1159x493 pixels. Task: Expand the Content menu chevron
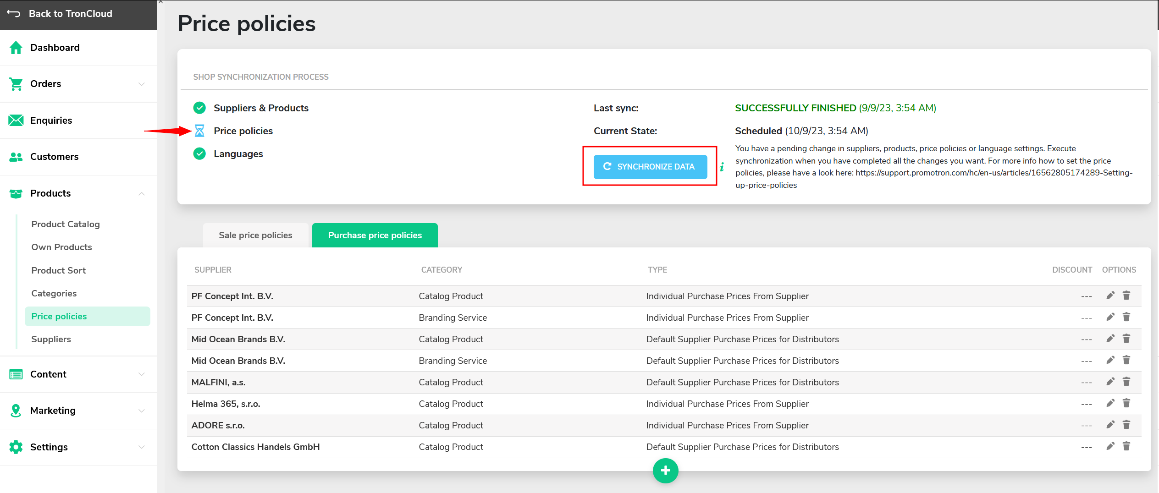142,374
